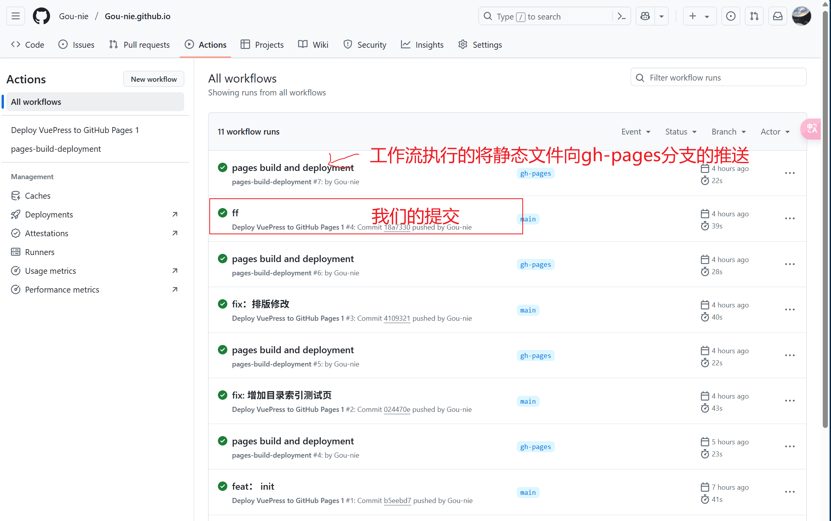
Task: Open issues icon in top bar
Action: tap(730, 16)
